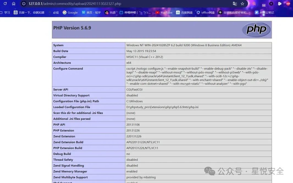Bookmark this page with the star icon
The width and height of the screenshot is (293, 183).
point(242,4)
